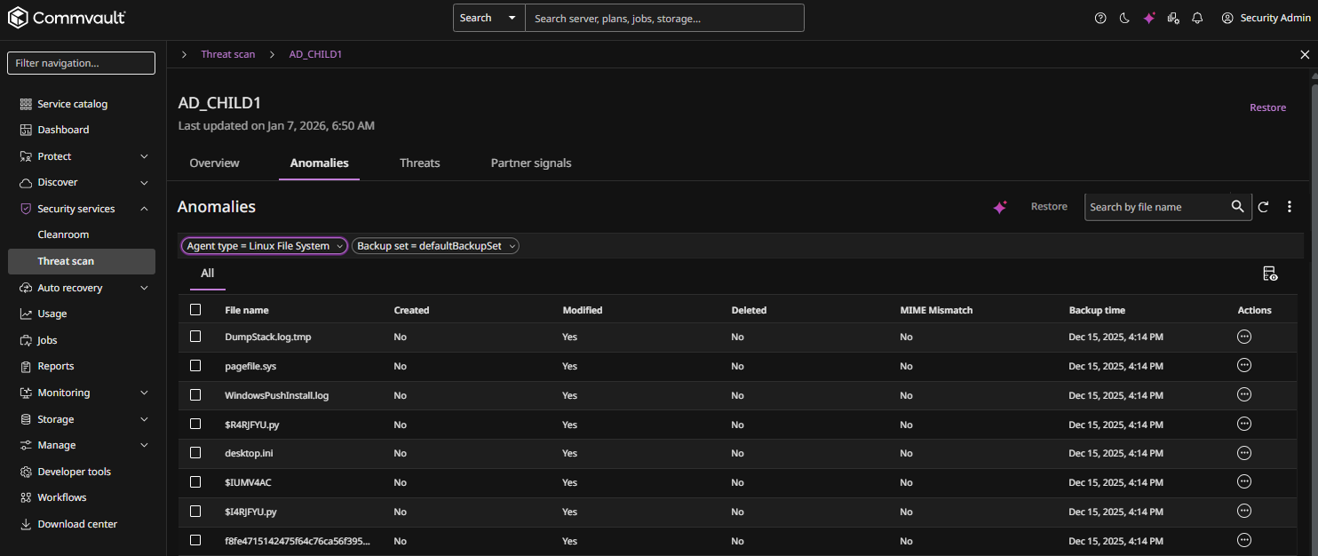Refresh the anomalies table
Viewport: 1318px width, 556px height.
tap(1263, 207)
